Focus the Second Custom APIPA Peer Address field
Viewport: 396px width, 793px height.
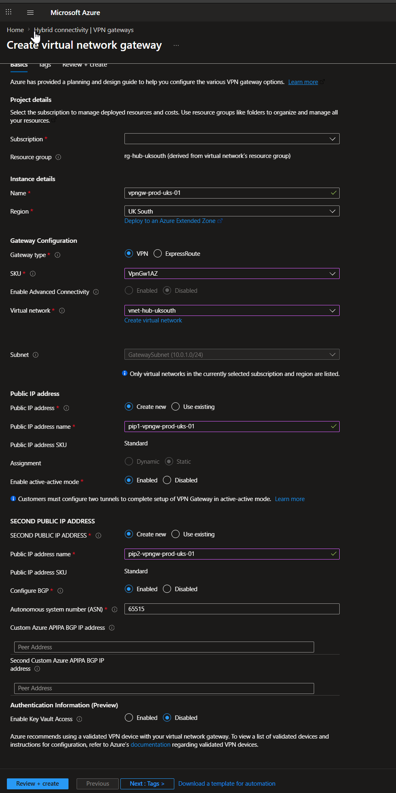point(164,688)
